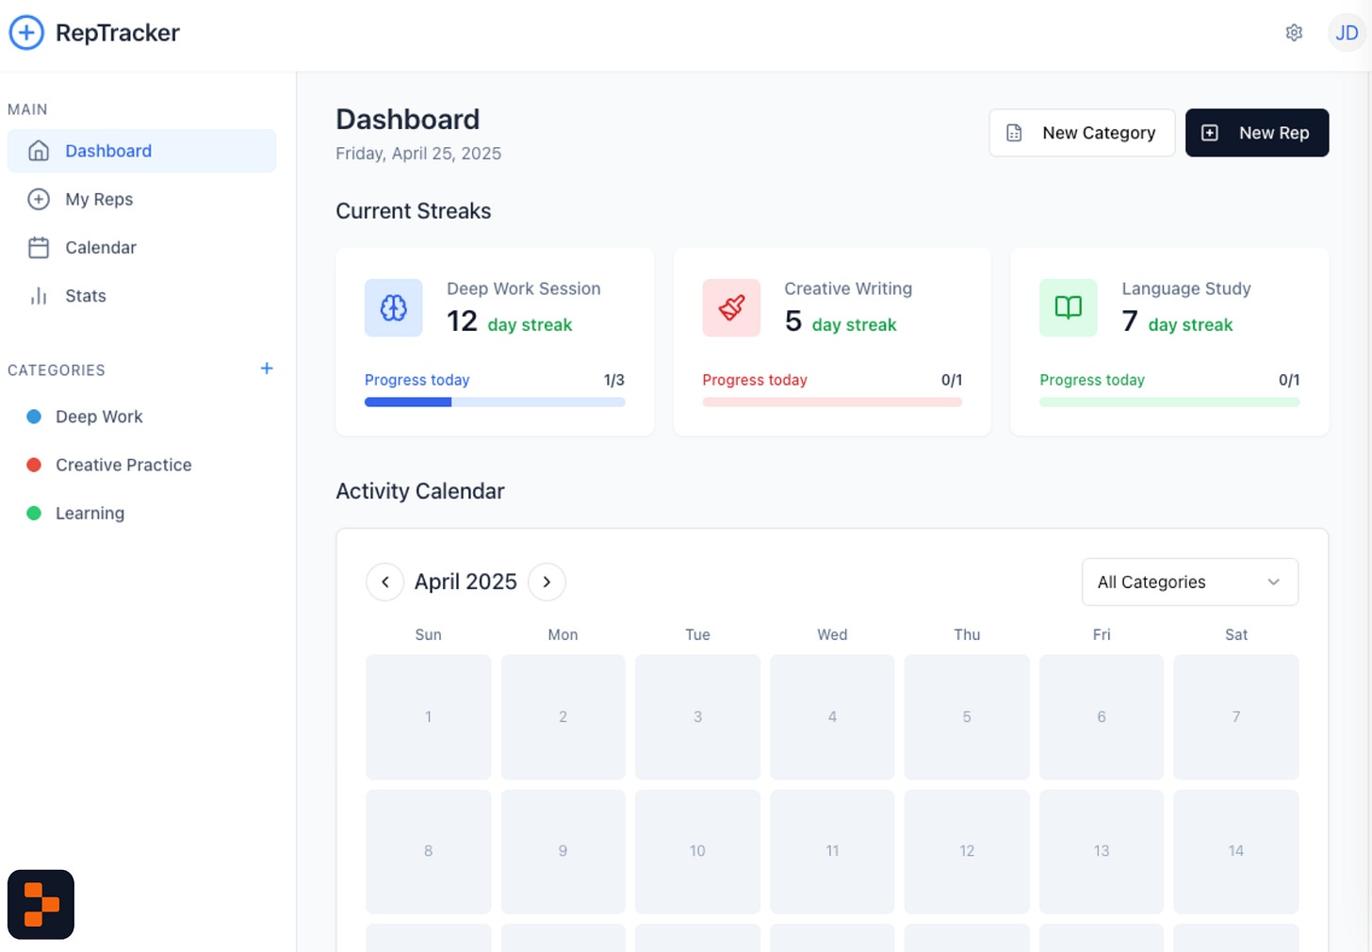Click the Wed column header
This screenshot has width=1372, height=952.
pyautogui.click(x=832, y=634)
